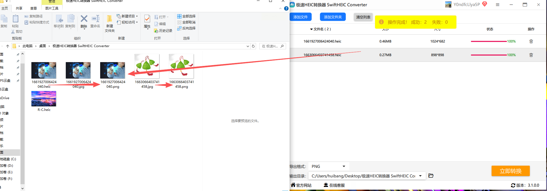Switch to the View ribbon tab
Screen dimensions: 547x191
(34, 8)
